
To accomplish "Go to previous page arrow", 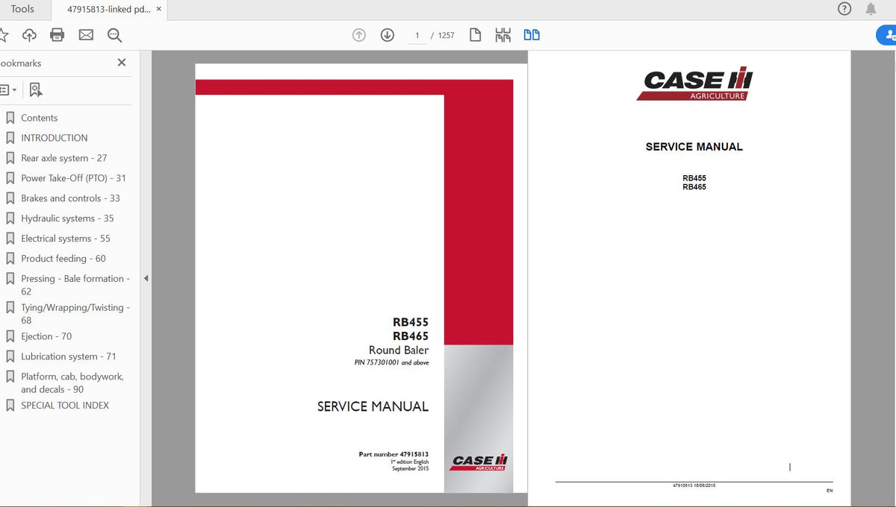I will 359,35.
